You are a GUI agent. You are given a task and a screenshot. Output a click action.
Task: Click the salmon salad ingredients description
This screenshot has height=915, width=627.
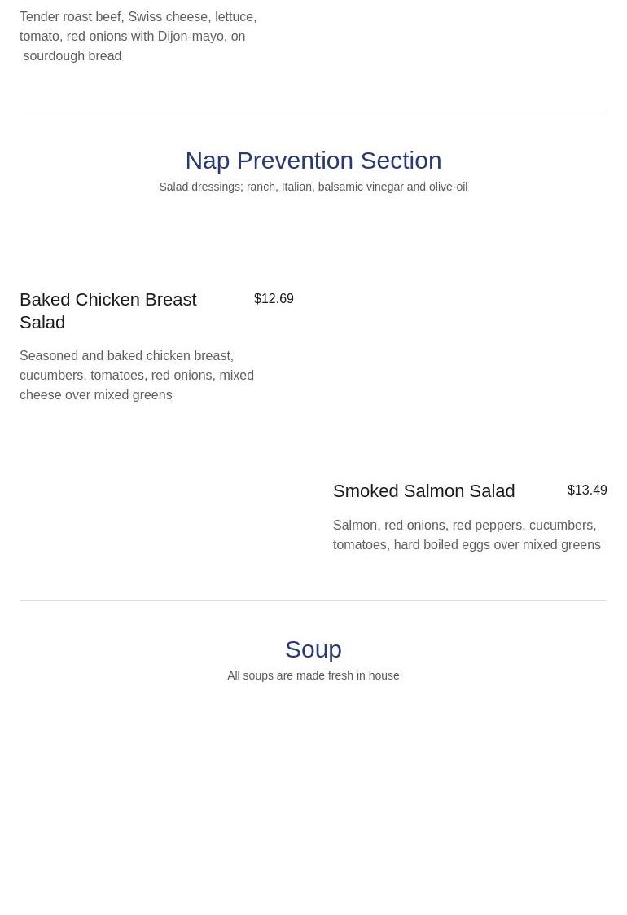pos(467,534)
